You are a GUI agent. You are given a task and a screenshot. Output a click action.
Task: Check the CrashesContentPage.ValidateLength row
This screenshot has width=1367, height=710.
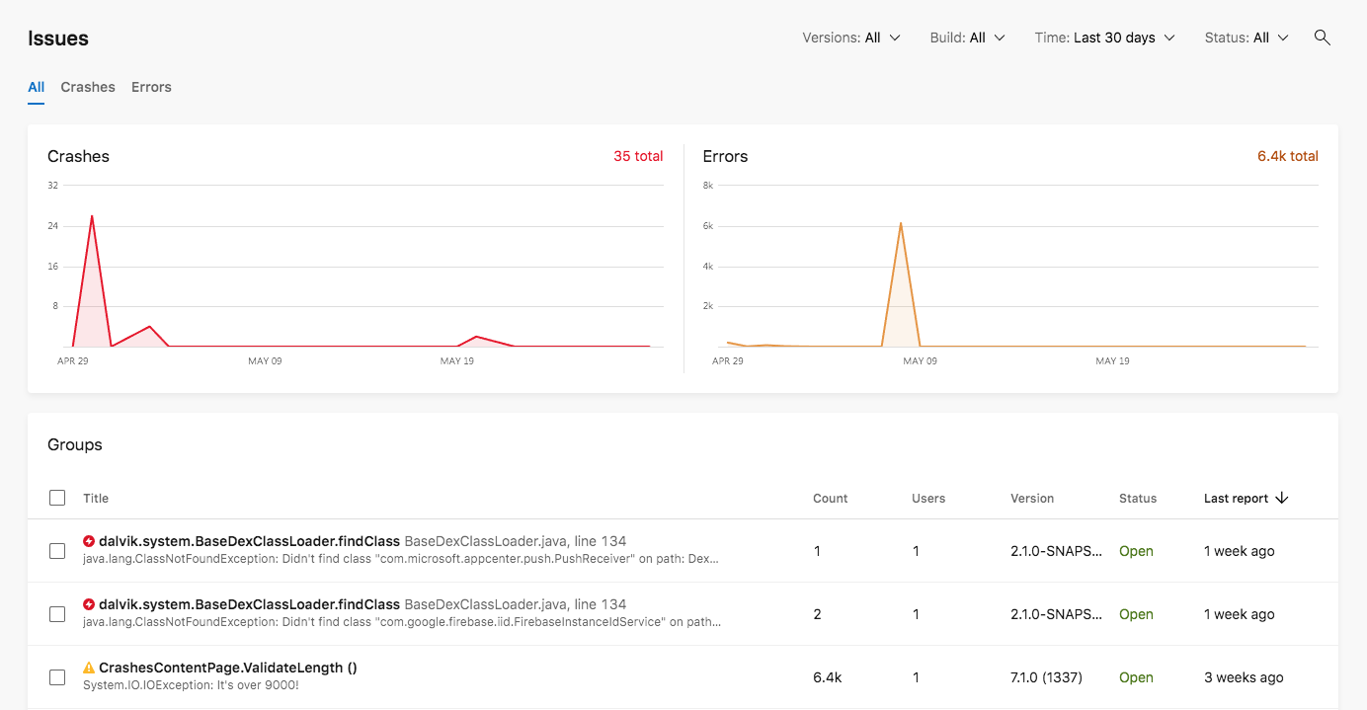coord(57,677)
